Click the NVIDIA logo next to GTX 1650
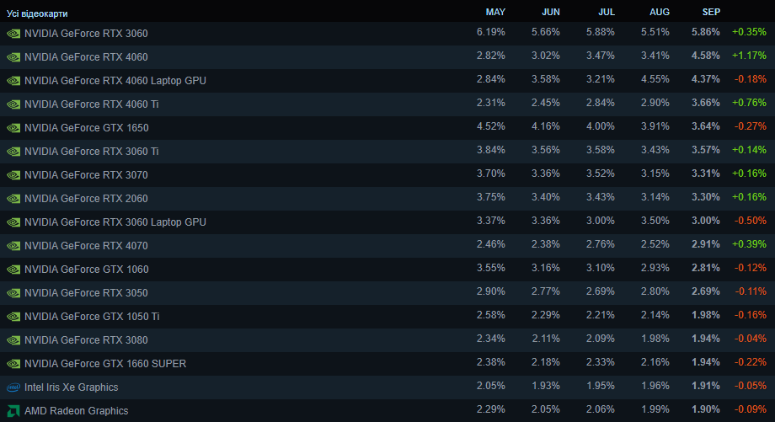The height and width of the screenshot is (422, 775). pyautogui.click(x=13, y=128)
